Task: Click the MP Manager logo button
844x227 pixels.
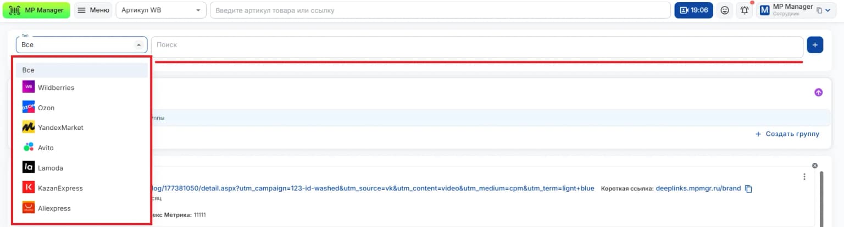Action: (36, 10)
